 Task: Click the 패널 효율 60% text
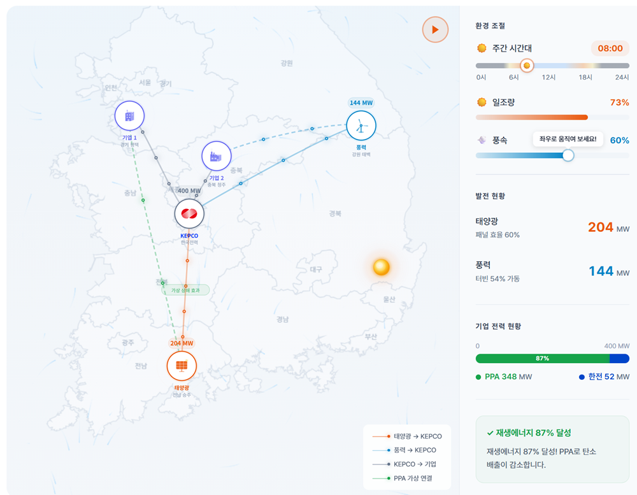[x=497, y=235]
